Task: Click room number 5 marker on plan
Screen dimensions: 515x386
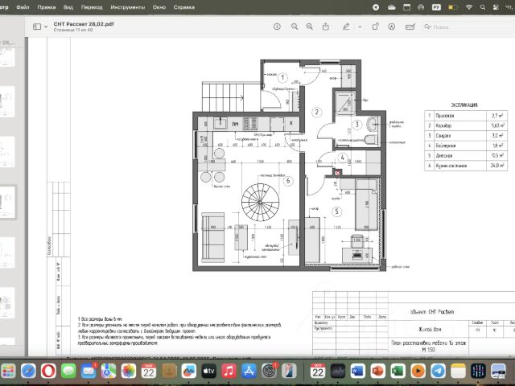Action: pyautogui.click(x=336, y=211)
